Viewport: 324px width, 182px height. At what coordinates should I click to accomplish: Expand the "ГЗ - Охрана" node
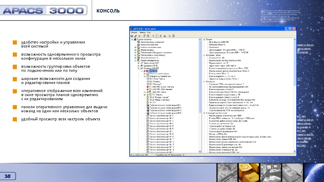pos(145,95)
